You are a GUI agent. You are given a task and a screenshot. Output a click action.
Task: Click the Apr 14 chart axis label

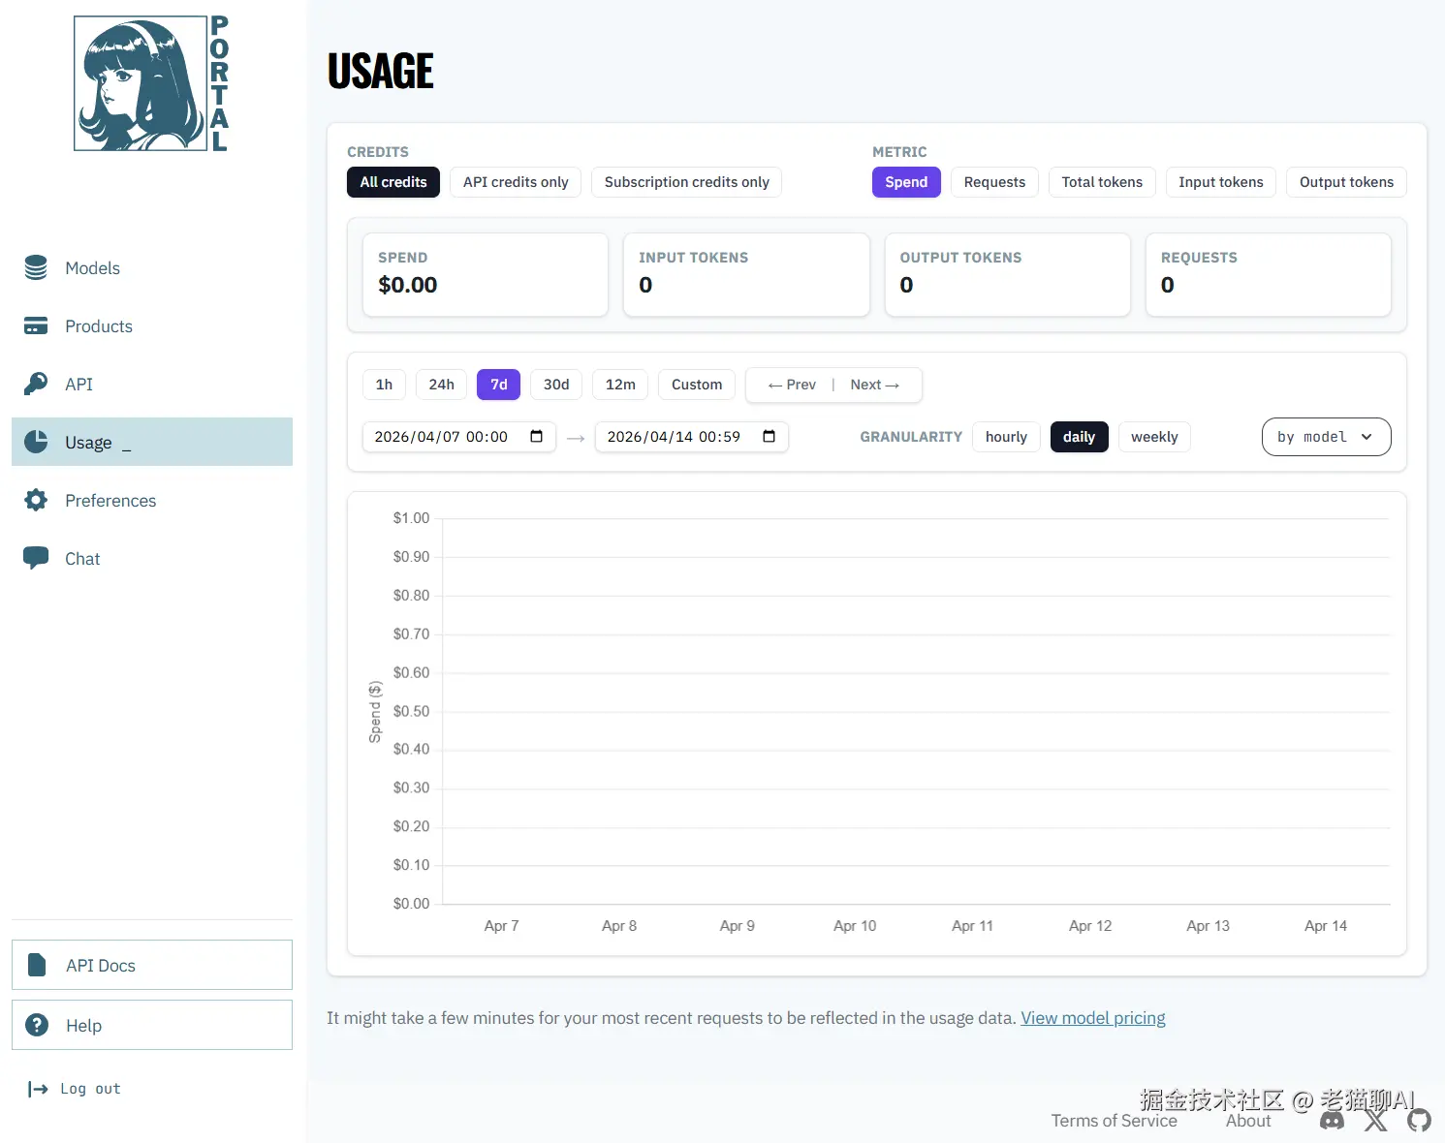1326,926
